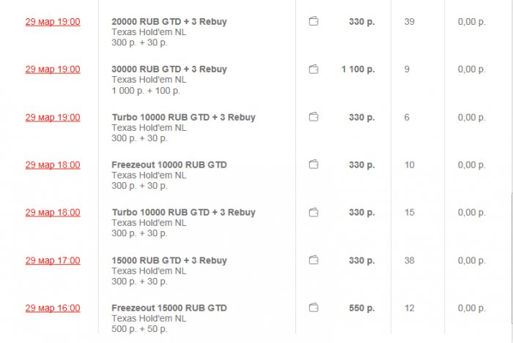Image resolution: width=513 pixels, height=343 pixels.
Task: Select the 20000 RUB GTD + 3 Rebuy title
Action: (169, 22)
